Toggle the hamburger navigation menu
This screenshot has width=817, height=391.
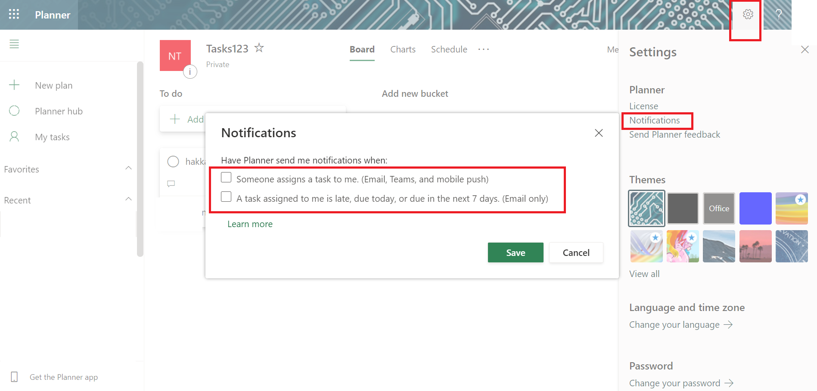(14, 44)
